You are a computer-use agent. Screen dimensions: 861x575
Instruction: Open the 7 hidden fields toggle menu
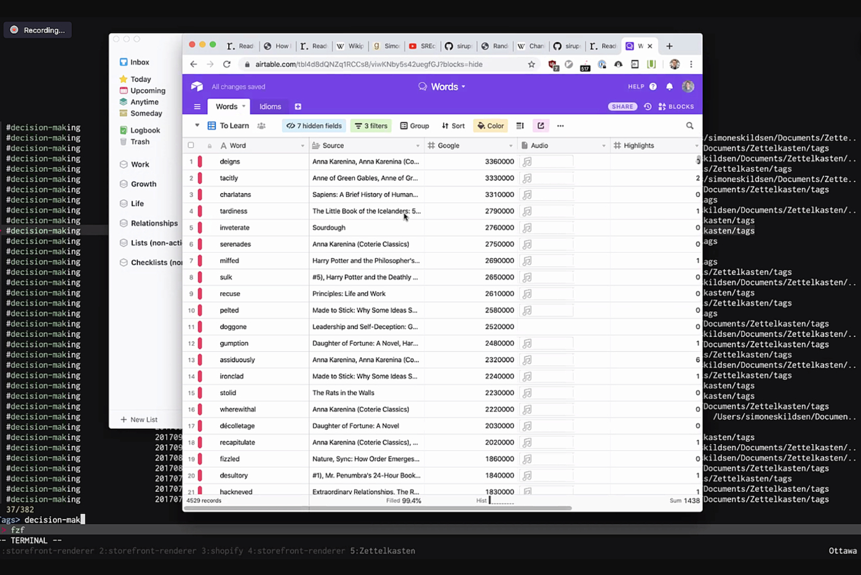(314, 125)
